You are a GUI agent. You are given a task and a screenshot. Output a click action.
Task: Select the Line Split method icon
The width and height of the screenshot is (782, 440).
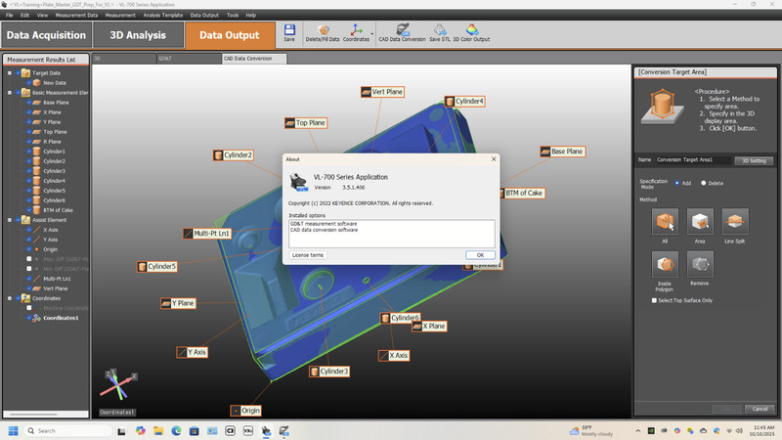pyautogui.click(x=735, y=222)
